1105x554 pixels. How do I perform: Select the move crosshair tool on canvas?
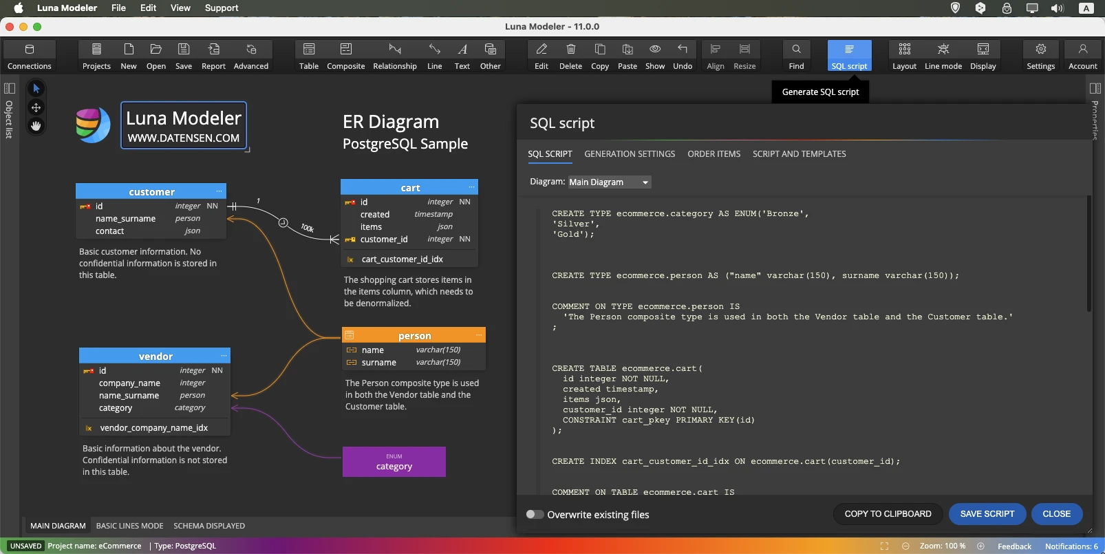click(x=36, y=107)
